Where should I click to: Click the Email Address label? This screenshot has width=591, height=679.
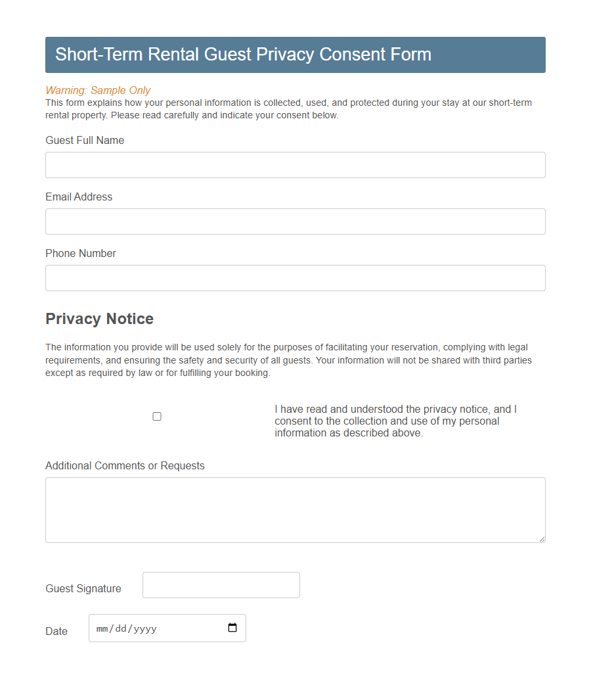click(x=78, y=197)
